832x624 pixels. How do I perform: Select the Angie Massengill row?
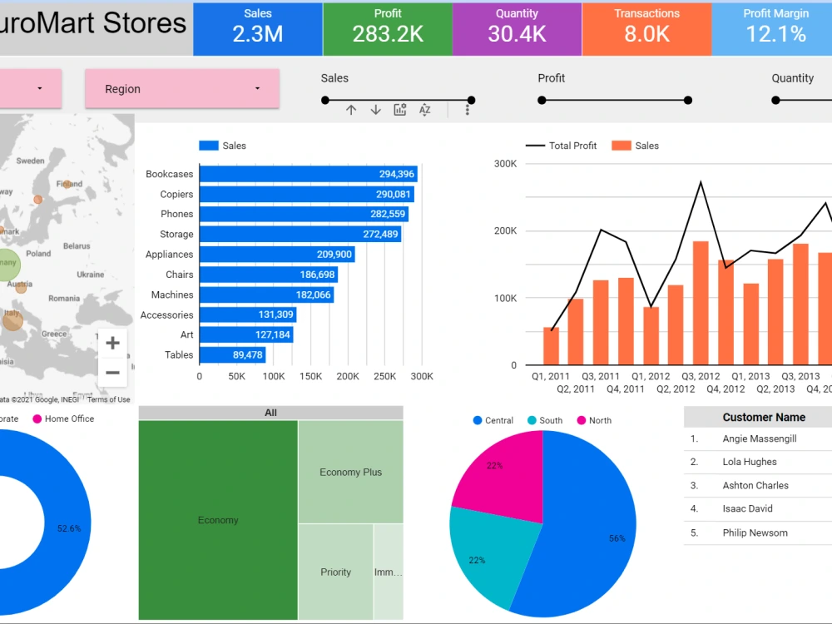tap(758, 438)
